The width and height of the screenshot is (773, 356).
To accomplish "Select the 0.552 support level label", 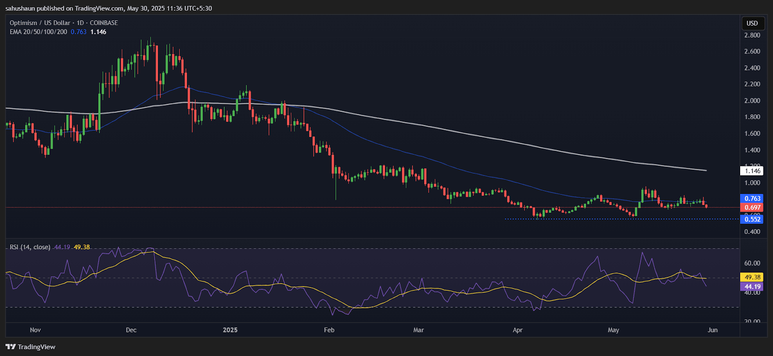I will pos(752,219).
